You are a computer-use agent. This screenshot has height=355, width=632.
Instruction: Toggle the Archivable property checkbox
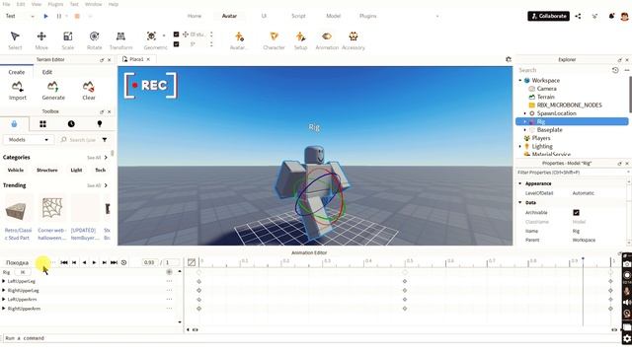pyautogui.click(x=576, y=213)
